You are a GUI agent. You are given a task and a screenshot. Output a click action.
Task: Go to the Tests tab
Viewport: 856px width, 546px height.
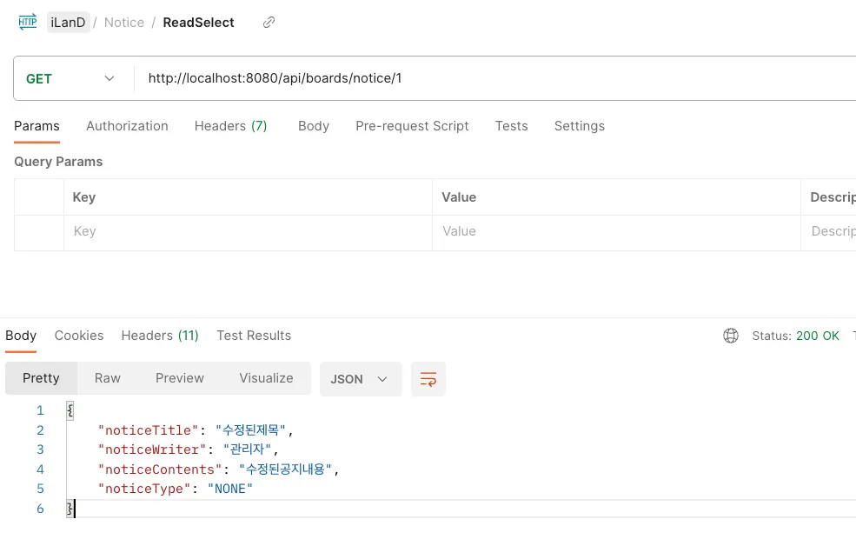(x=511, y=126)
